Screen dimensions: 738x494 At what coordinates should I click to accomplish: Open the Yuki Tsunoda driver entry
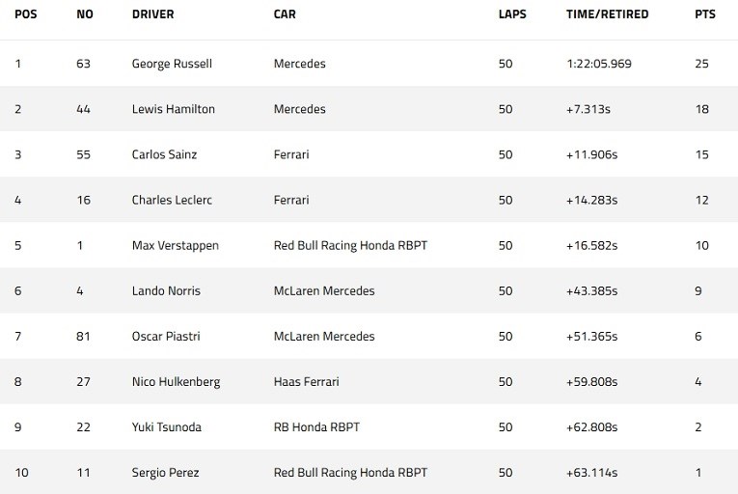(x=167, y=427)
